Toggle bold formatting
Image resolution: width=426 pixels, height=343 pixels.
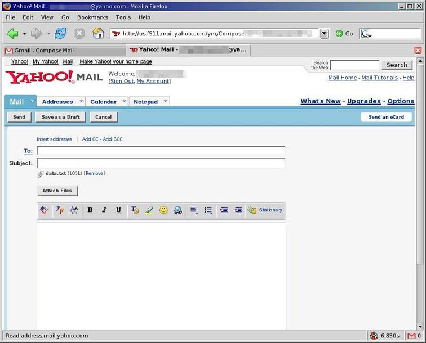pyautogui.click(x=90, y=210)
